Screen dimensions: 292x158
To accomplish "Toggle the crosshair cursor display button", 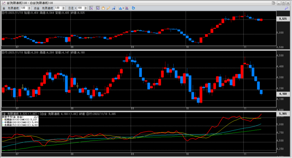I will pos(91,8).
